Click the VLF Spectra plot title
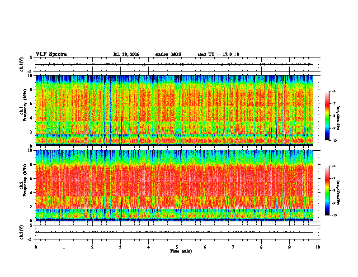 point(51,54)
